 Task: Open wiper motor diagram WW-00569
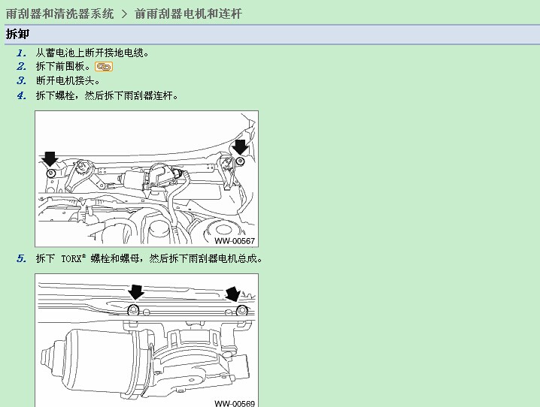147,340
